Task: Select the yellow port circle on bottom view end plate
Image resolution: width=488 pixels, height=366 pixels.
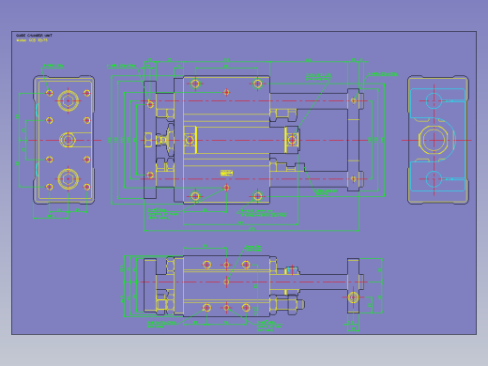Action: tap(353, 297)
